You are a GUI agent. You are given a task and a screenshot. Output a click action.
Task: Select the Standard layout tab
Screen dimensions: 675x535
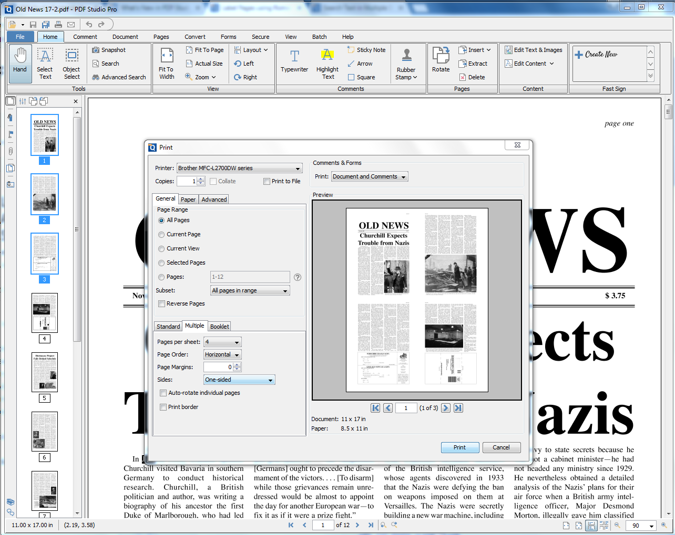[x=168, y=327]
